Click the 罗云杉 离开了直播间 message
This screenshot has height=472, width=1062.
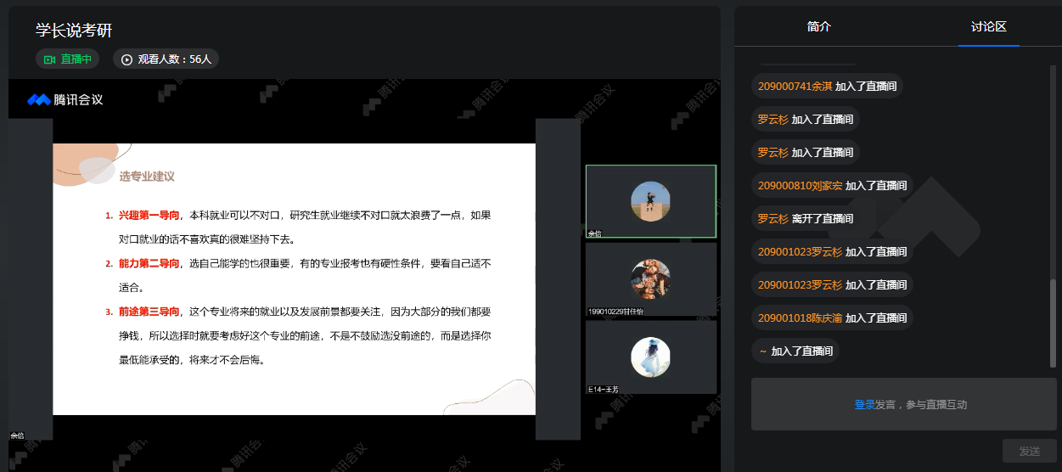pyautogui.click(x=805, y=219)
